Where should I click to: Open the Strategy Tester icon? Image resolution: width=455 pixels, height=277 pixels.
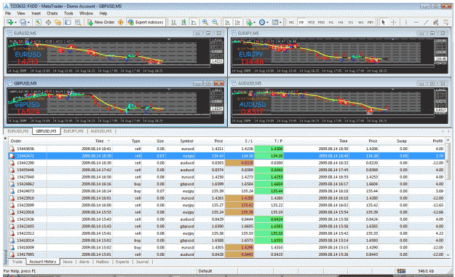pyautogui.click(x=78, y=23)
